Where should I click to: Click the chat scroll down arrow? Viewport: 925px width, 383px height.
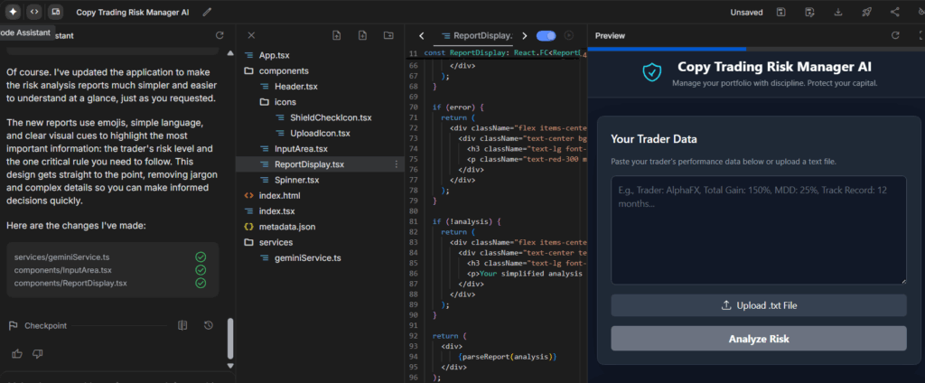[230, 367]
